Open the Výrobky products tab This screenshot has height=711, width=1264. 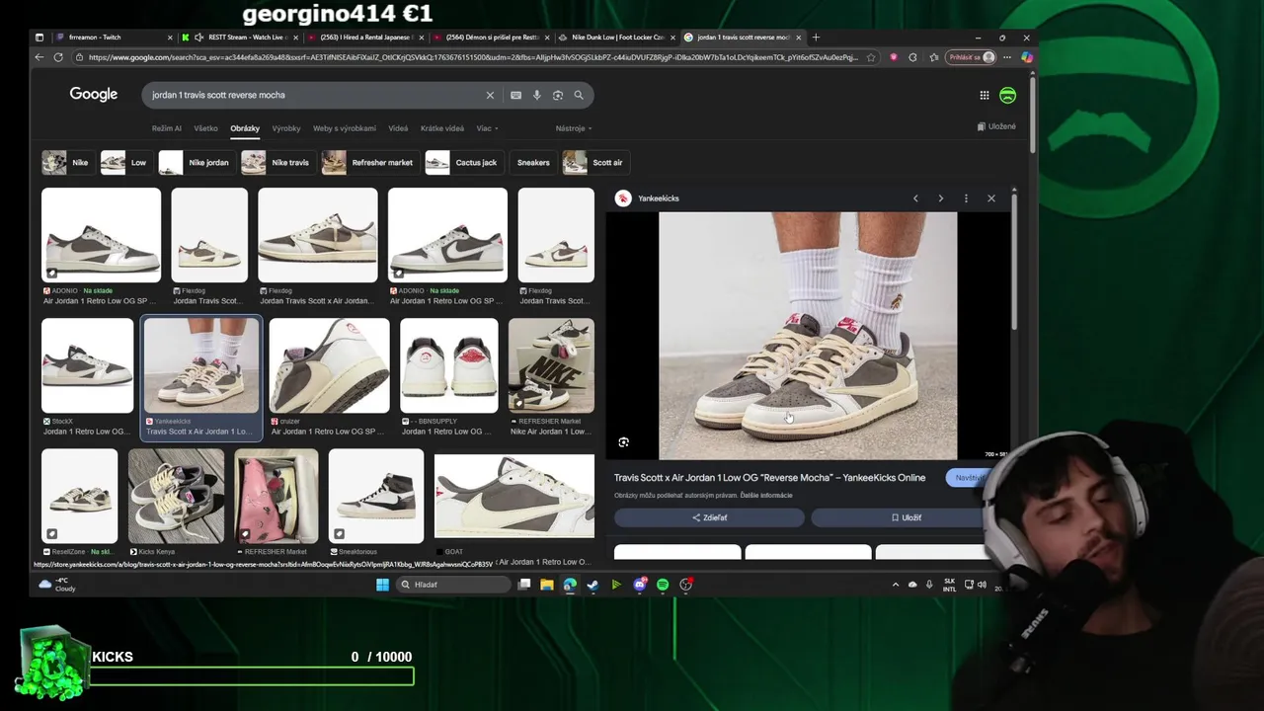pos(286,128)
